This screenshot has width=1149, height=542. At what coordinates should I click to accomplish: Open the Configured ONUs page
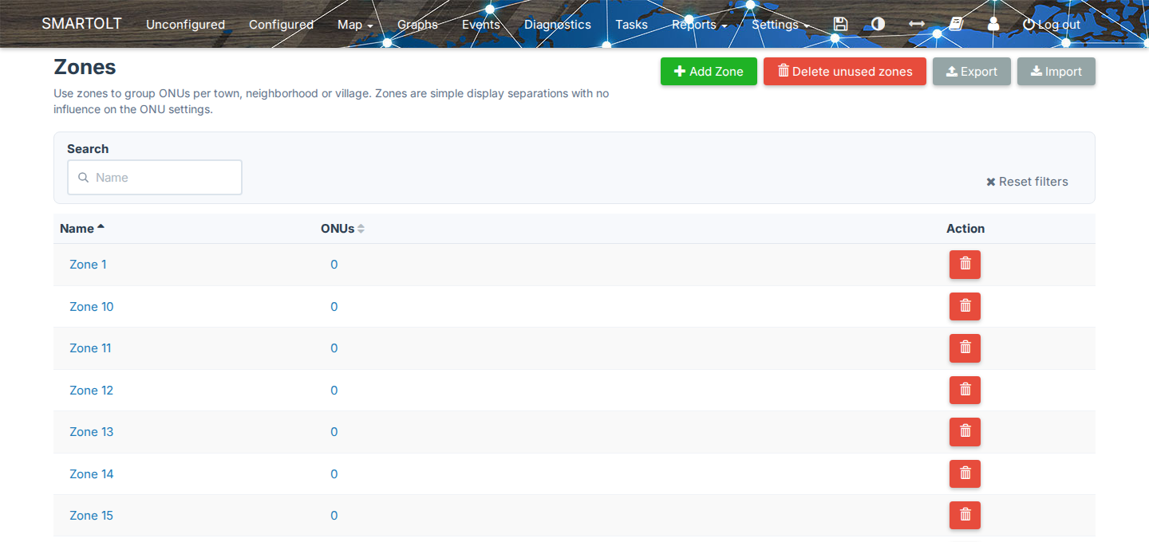(x=281, y=25)
